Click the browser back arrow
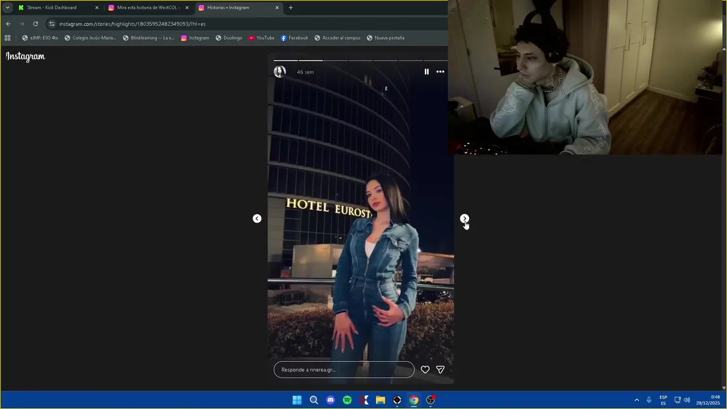The width and height of the screenshot is (727, 409). tap(8, 24)
